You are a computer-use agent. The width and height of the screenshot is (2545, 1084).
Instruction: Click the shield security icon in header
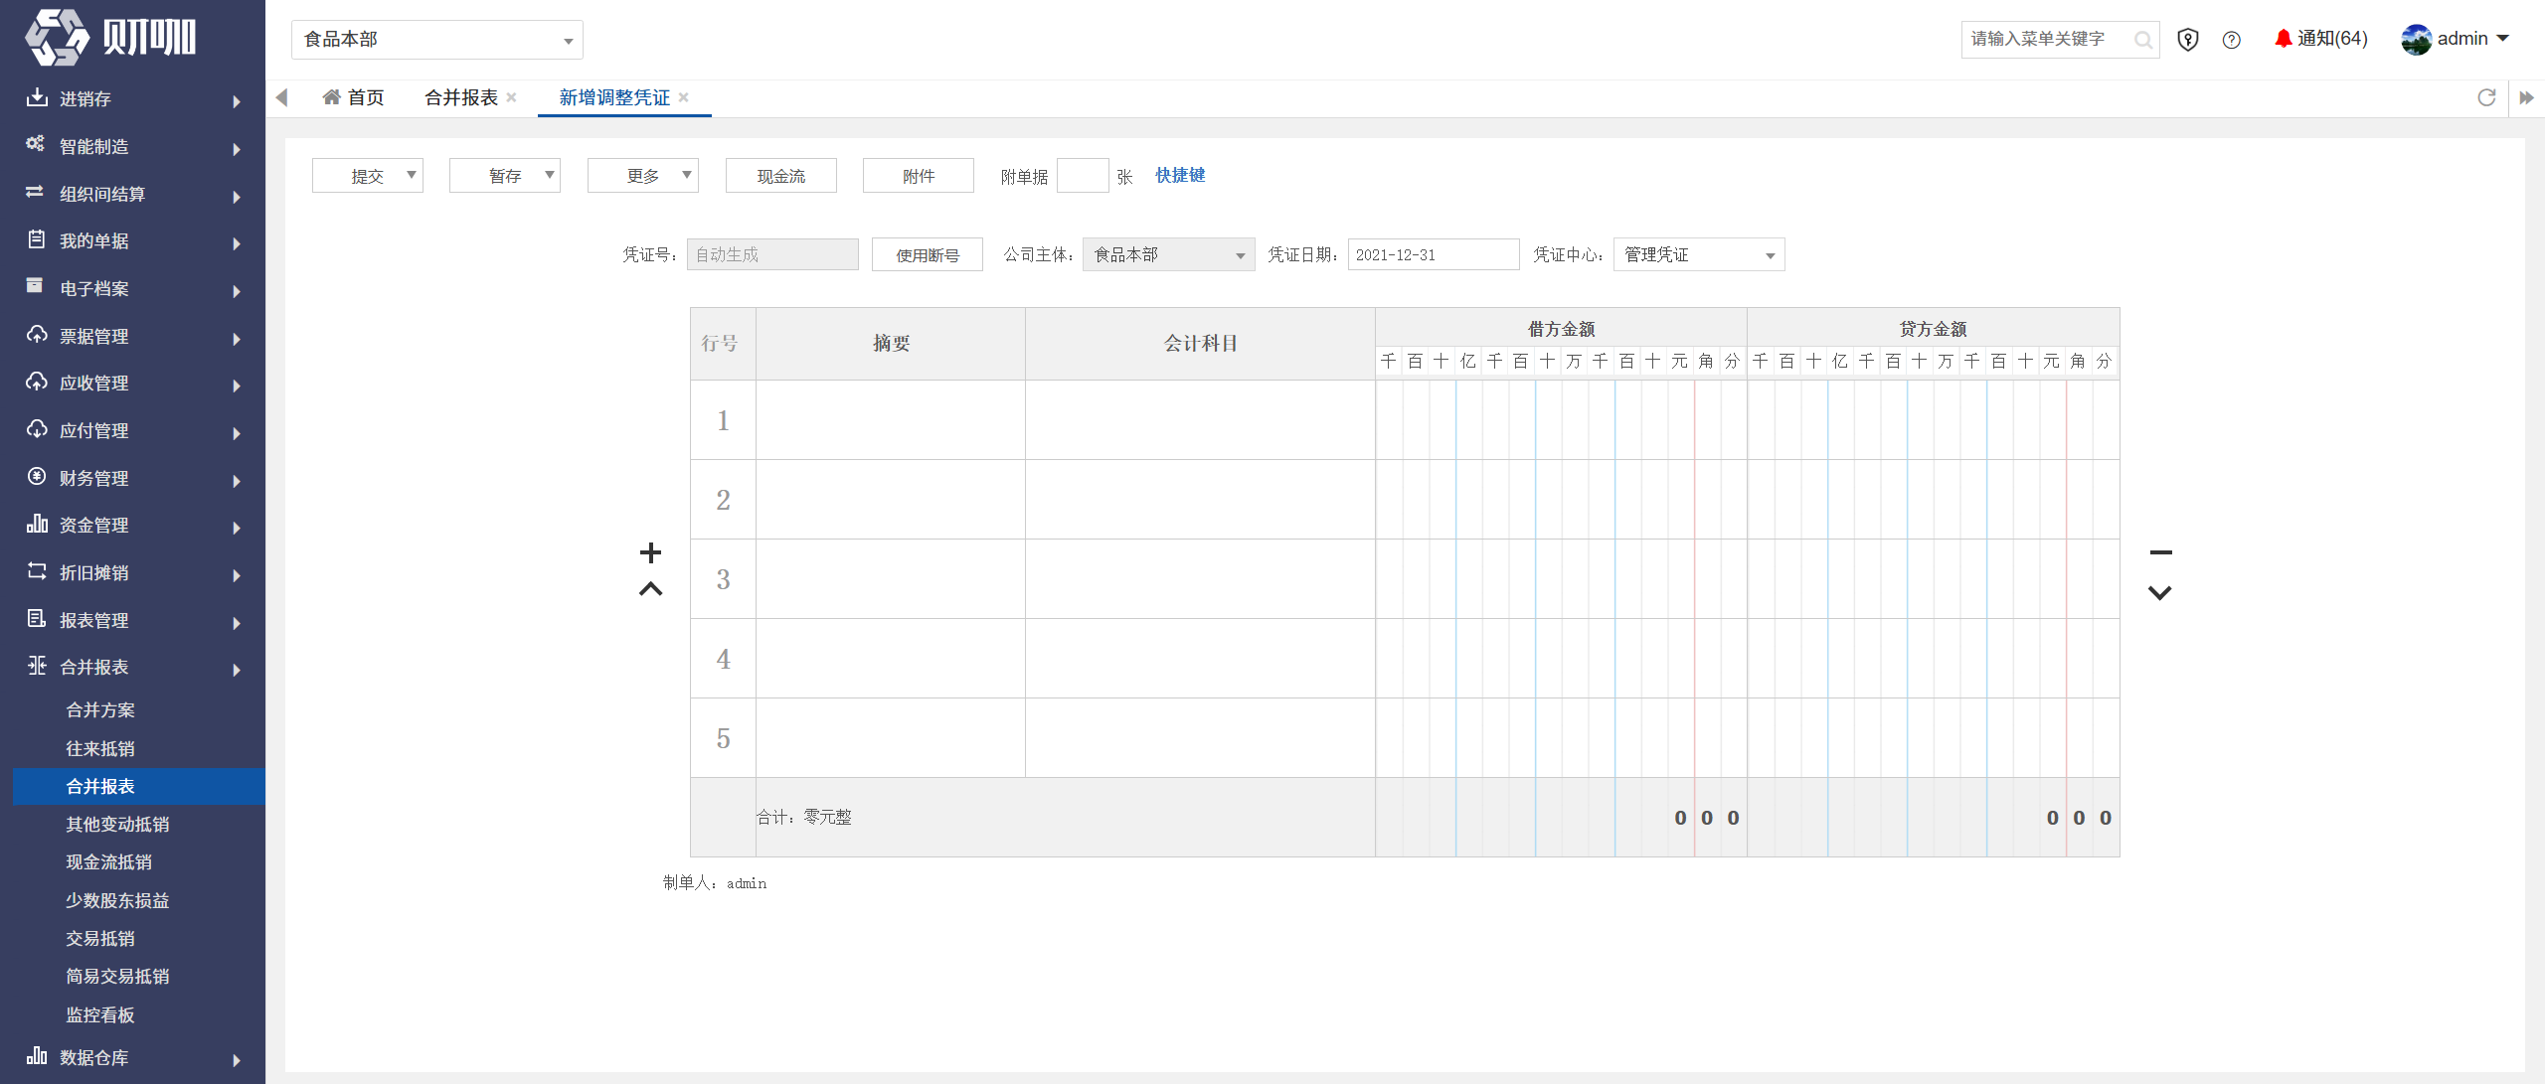pos(2187,40)
